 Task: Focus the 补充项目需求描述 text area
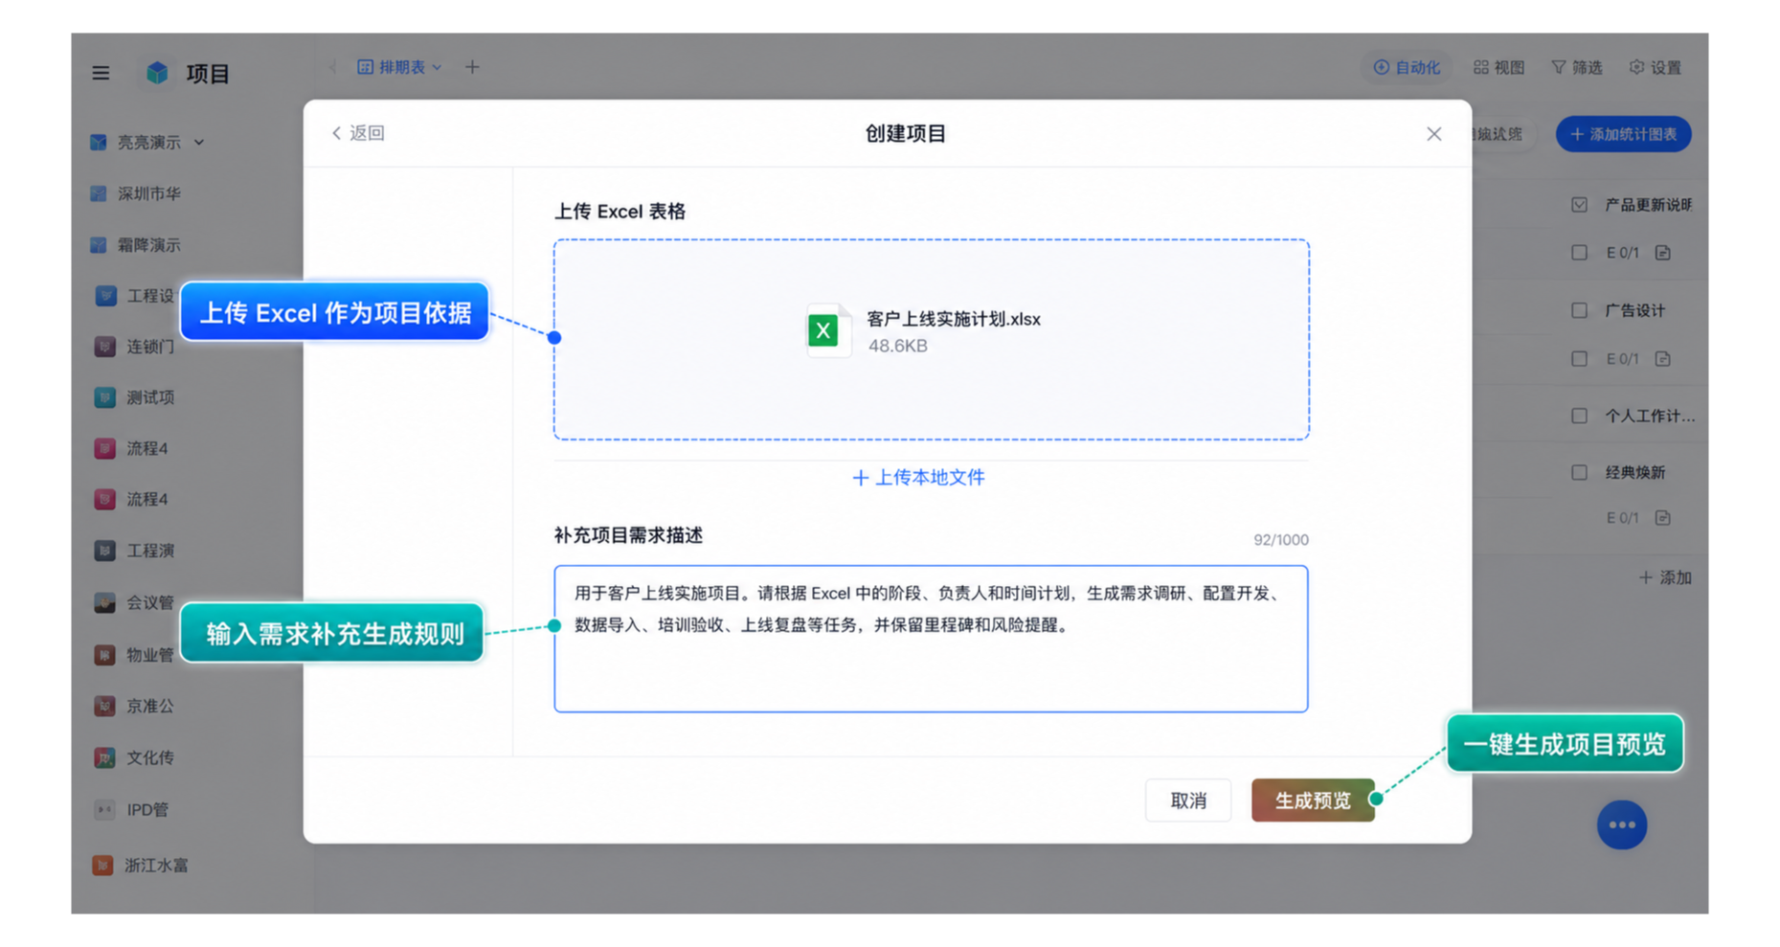(x=931, y=639)
